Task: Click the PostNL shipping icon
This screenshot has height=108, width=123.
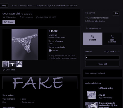Action: 50,51
